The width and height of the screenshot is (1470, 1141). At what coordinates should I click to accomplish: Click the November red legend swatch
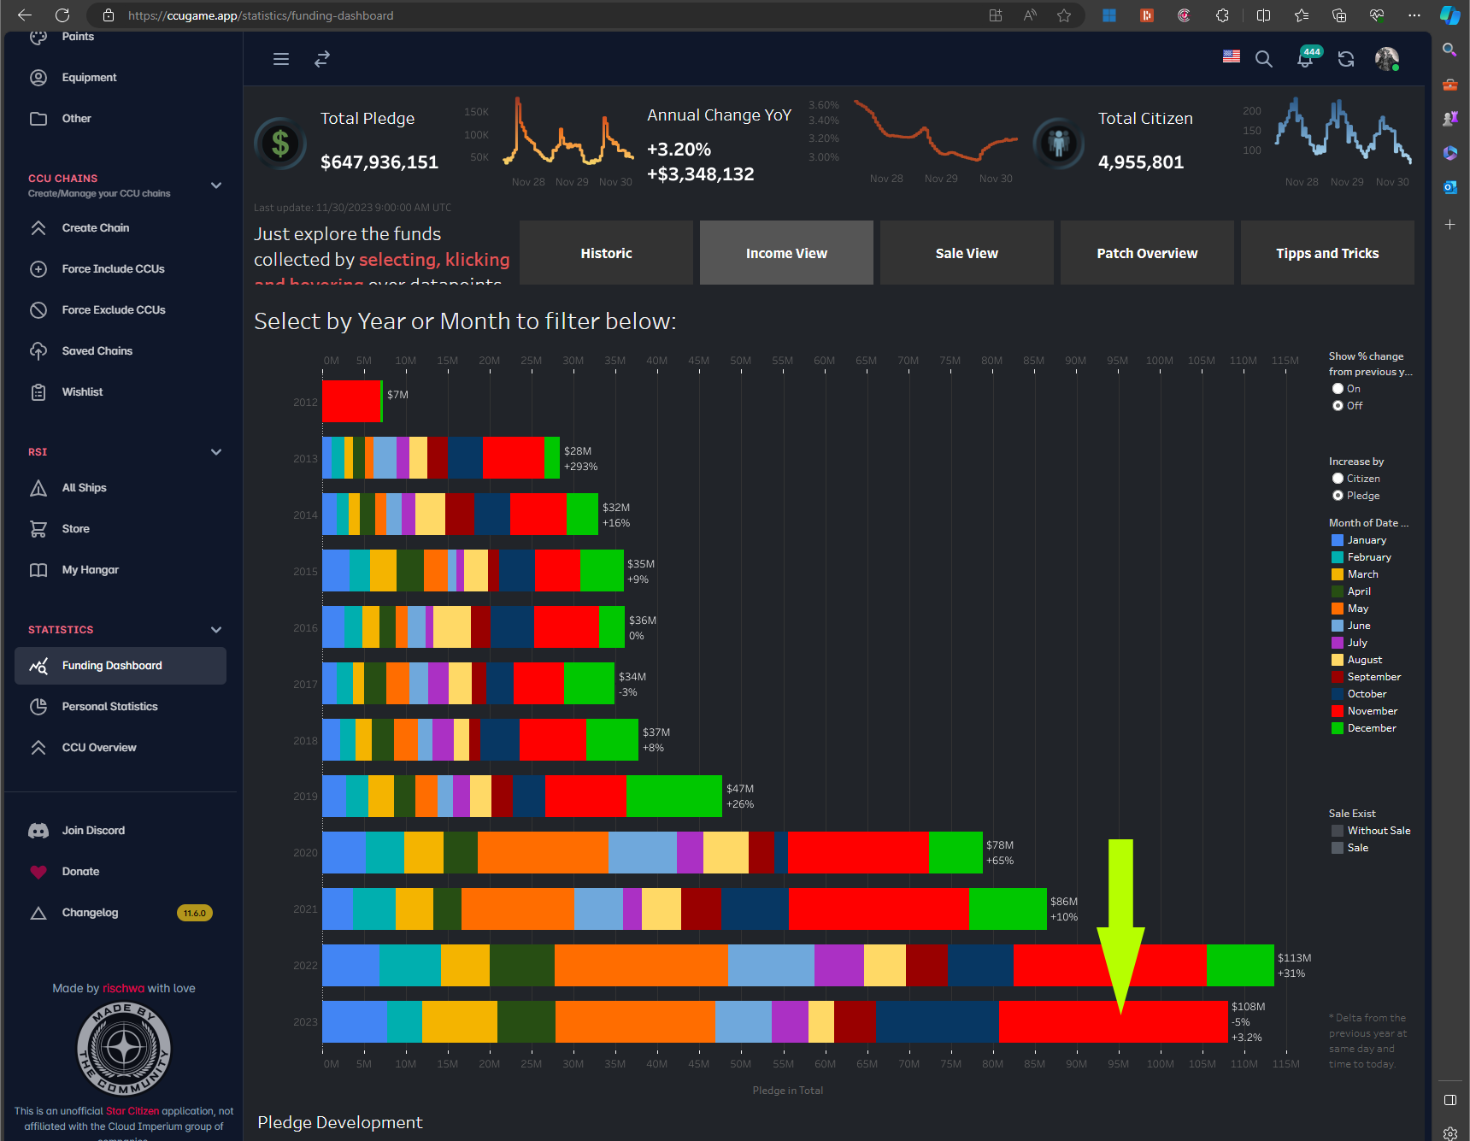tap(1337, 711)
